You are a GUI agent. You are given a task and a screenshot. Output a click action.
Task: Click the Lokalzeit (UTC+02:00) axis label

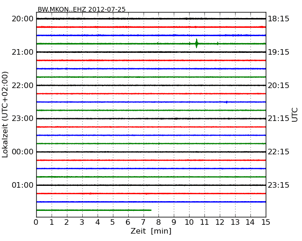click(x=5, y=114)
